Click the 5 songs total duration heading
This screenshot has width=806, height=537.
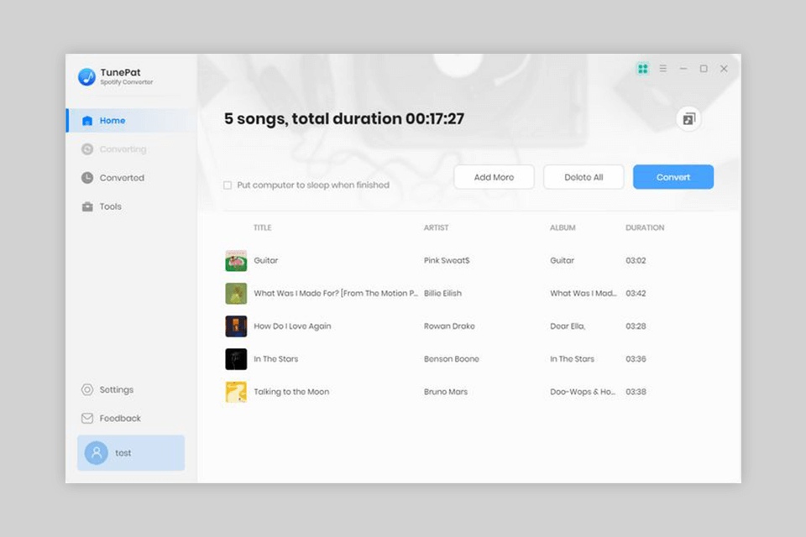(344, 118)
